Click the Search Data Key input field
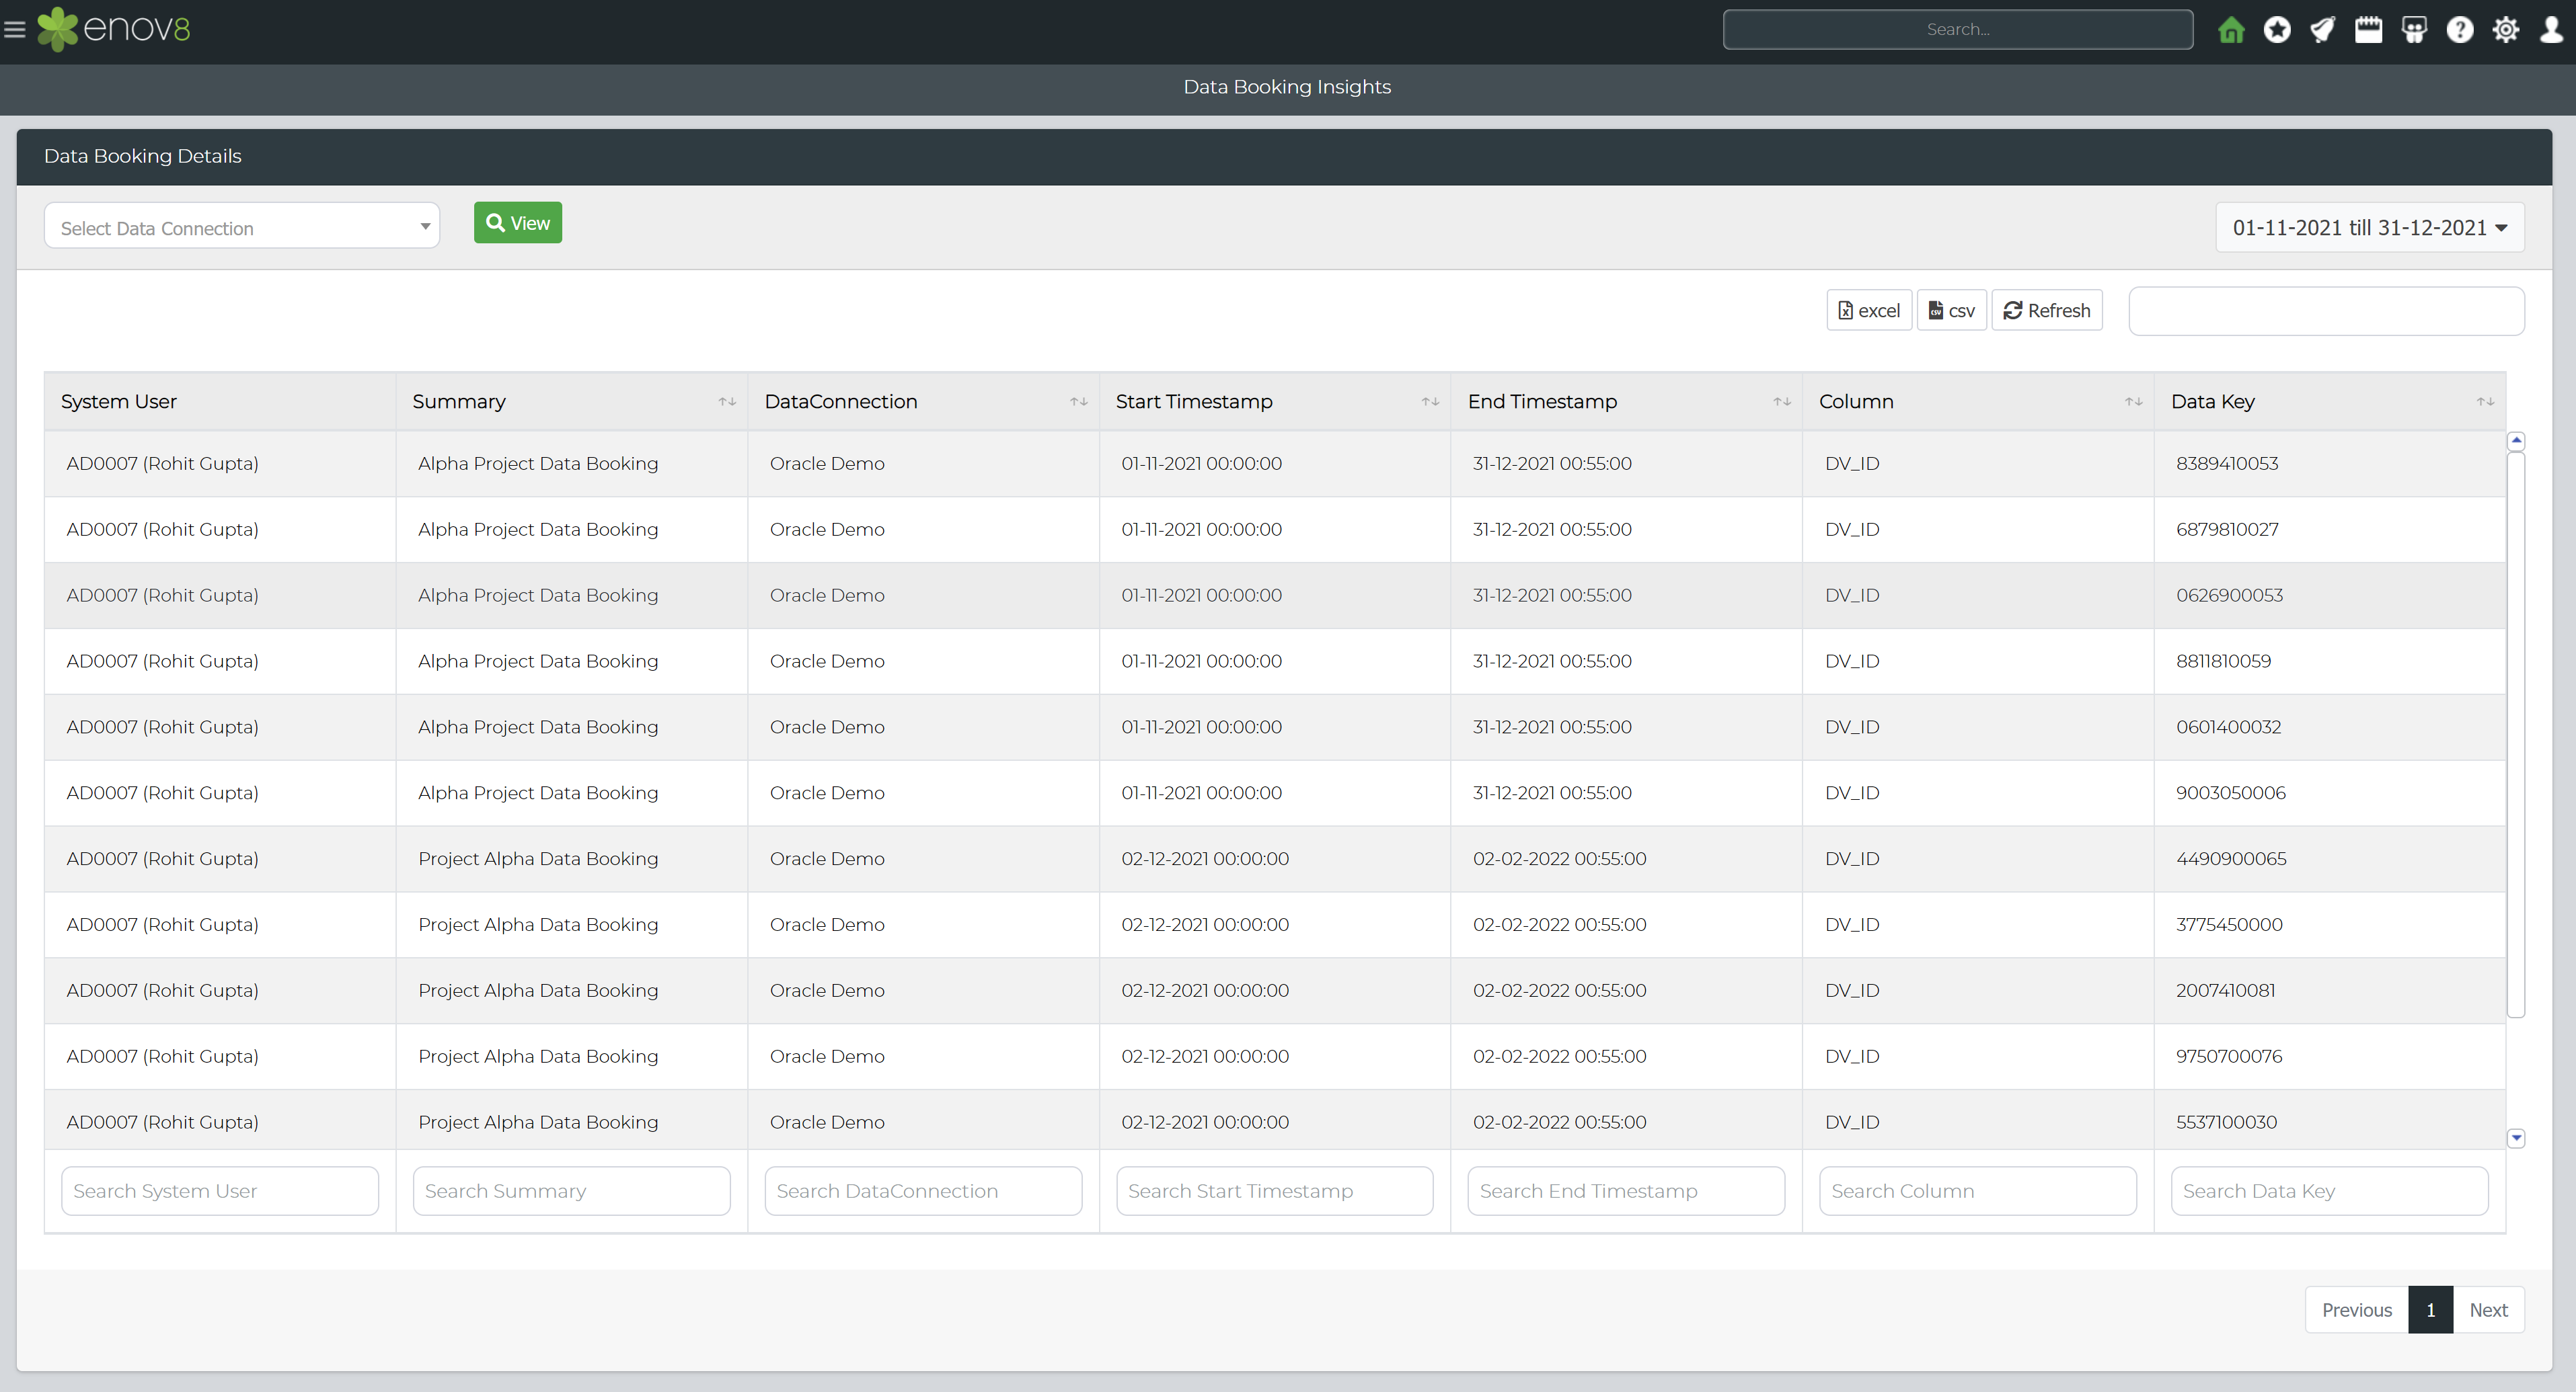This screenshot has width=2576, height=1392. (x=2327, y=1190)
